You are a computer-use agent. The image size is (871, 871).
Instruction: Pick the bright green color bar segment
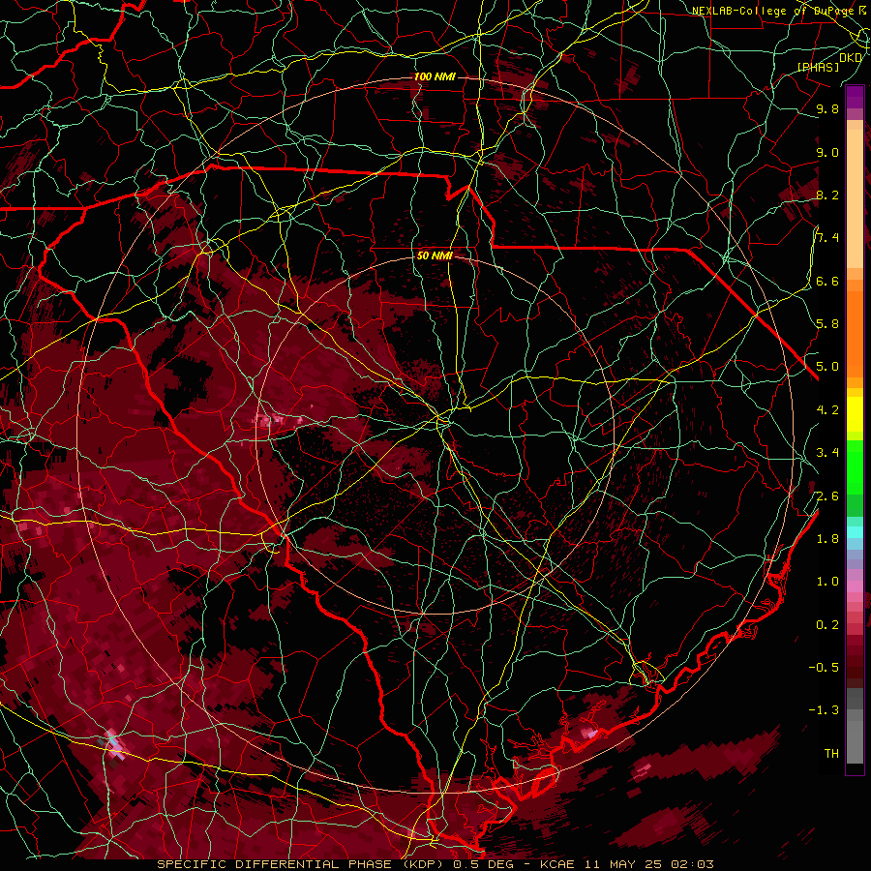pyautogui.click(x=855, y=466)
